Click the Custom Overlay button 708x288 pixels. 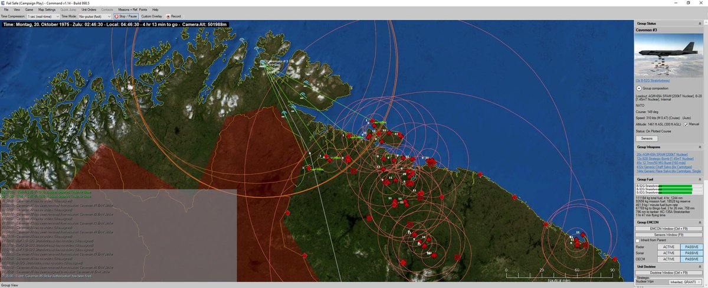[x=152, y=17]
